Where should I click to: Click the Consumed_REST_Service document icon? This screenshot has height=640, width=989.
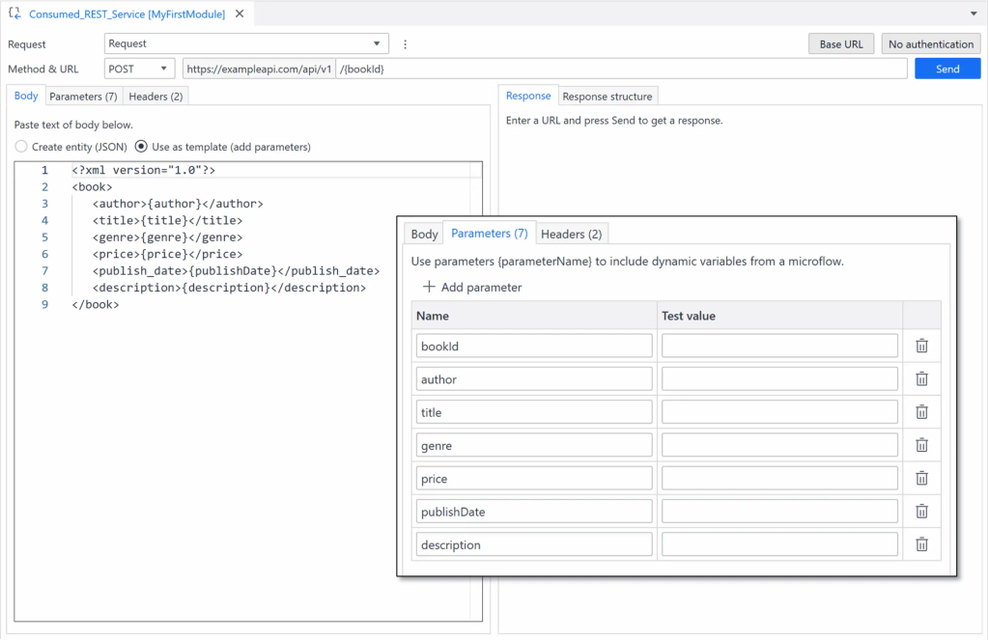pos(14,14)
